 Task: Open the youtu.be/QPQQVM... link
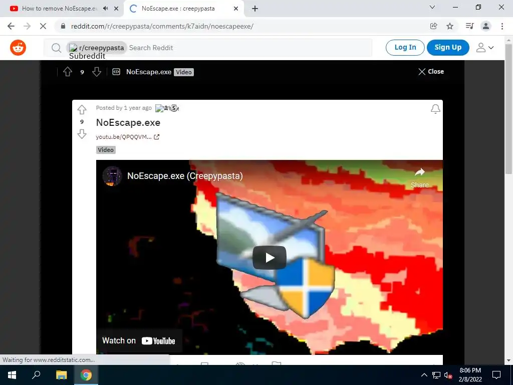[124, 137]
